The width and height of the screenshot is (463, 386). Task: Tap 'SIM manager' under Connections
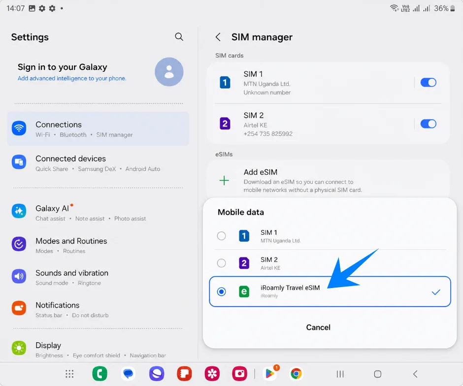pyautogui.click(x=114, y=135)
